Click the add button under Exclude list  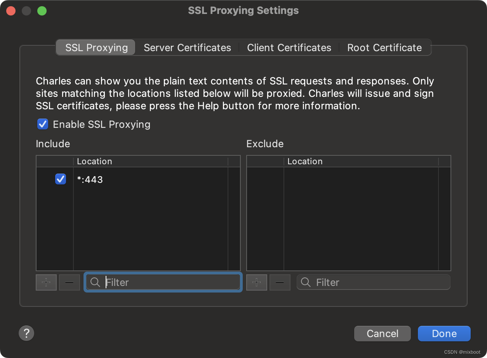click(257, 282)
